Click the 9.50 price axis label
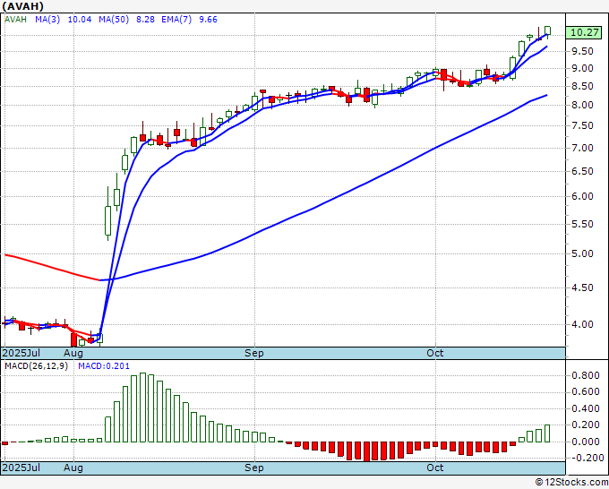The image size is (609, 489). 582,52
